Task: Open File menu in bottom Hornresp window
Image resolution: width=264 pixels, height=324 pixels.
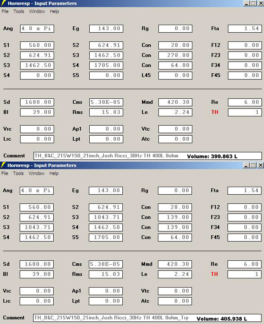Action: pyautogui.click(x=5, y=173)
